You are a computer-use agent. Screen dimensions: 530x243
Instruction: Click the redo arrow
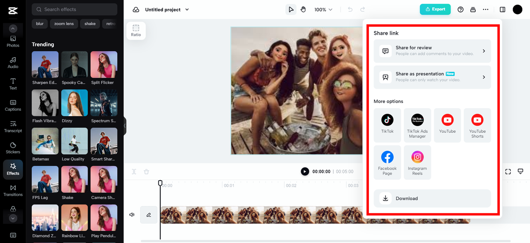pos(363,10)
